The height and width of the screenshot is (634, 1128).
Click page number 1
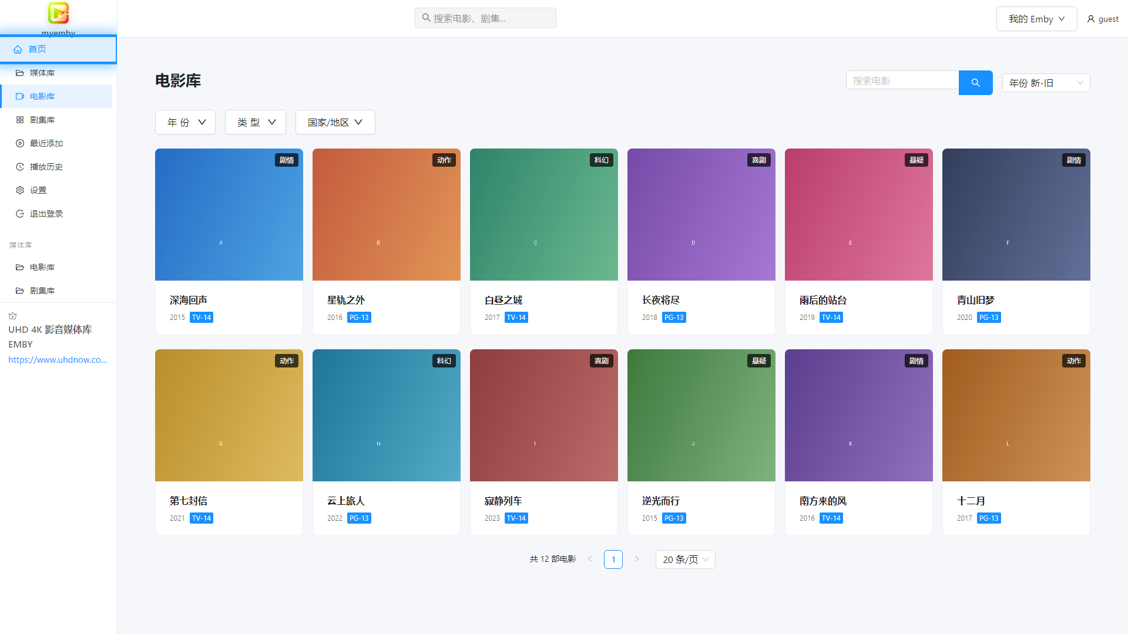point(613,559)
